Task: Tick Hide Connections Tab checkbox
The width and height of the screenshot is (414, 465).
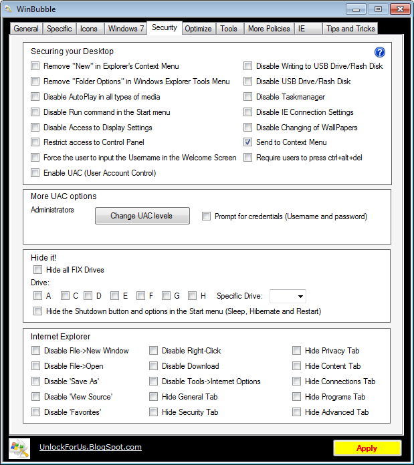Action: (x=296, y=381)
